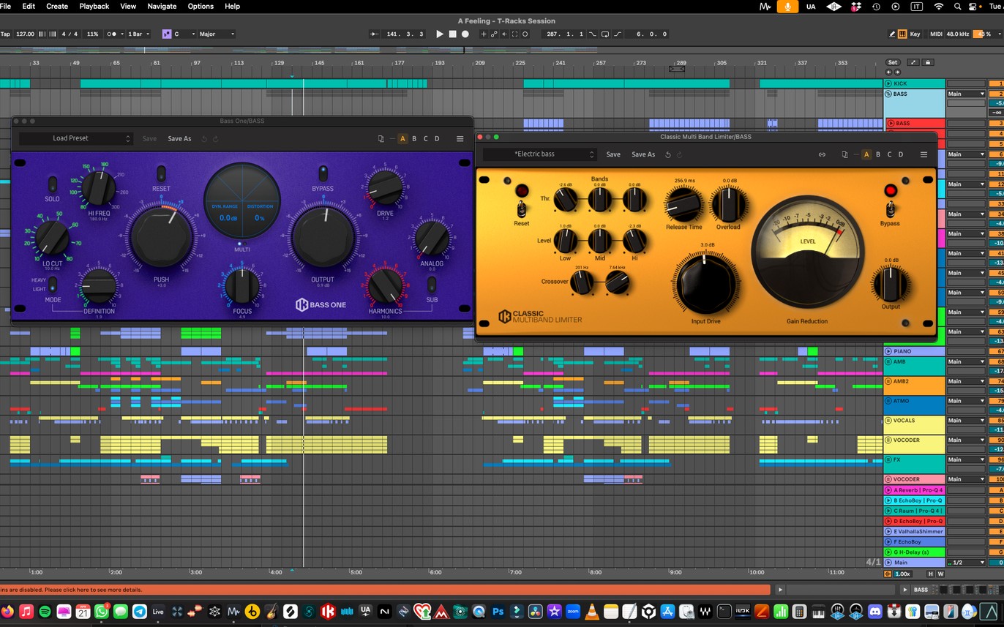Open the Navigate menu
1004x627 pixels.
[162, 6]
